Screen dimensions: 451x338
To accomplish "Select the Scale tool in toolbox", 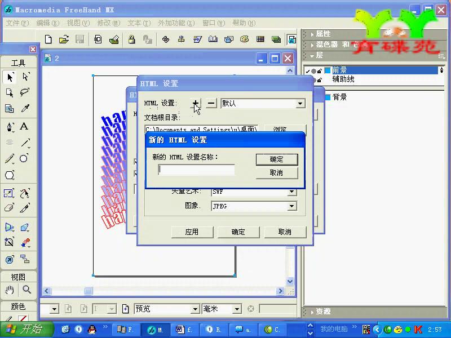I will tap(9, 193).
